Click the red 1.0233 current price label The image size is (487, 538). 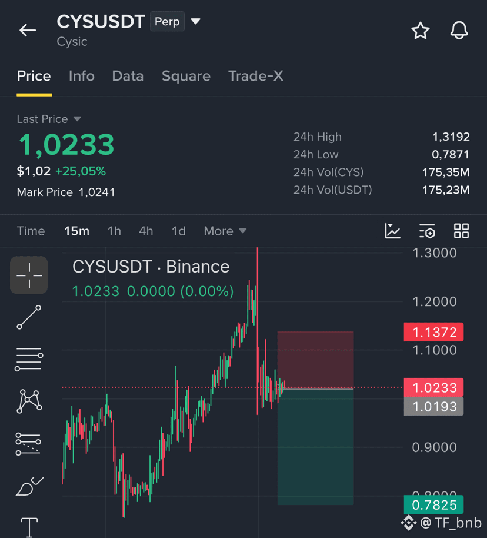(434, 388)
